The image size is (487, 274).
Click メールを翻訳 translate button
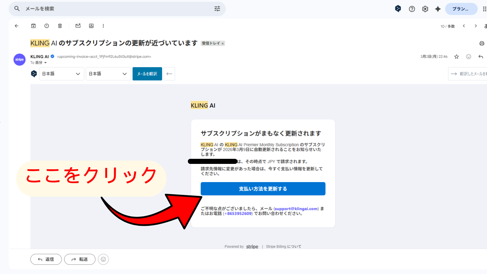(147, 74)
